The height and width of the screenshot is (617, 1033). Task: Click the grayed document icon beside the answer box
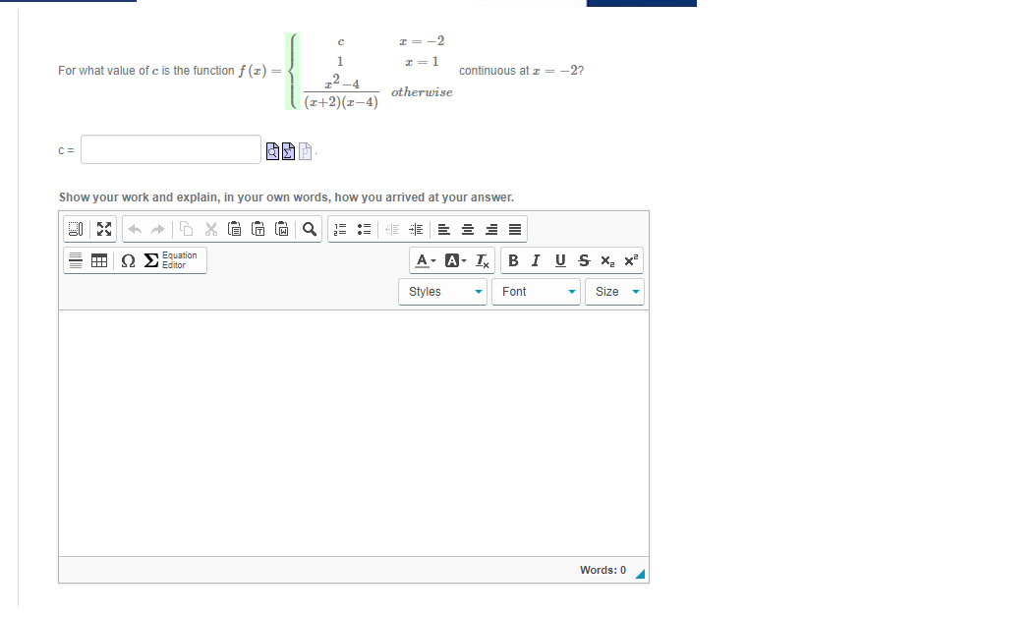(x=305, y=151)
